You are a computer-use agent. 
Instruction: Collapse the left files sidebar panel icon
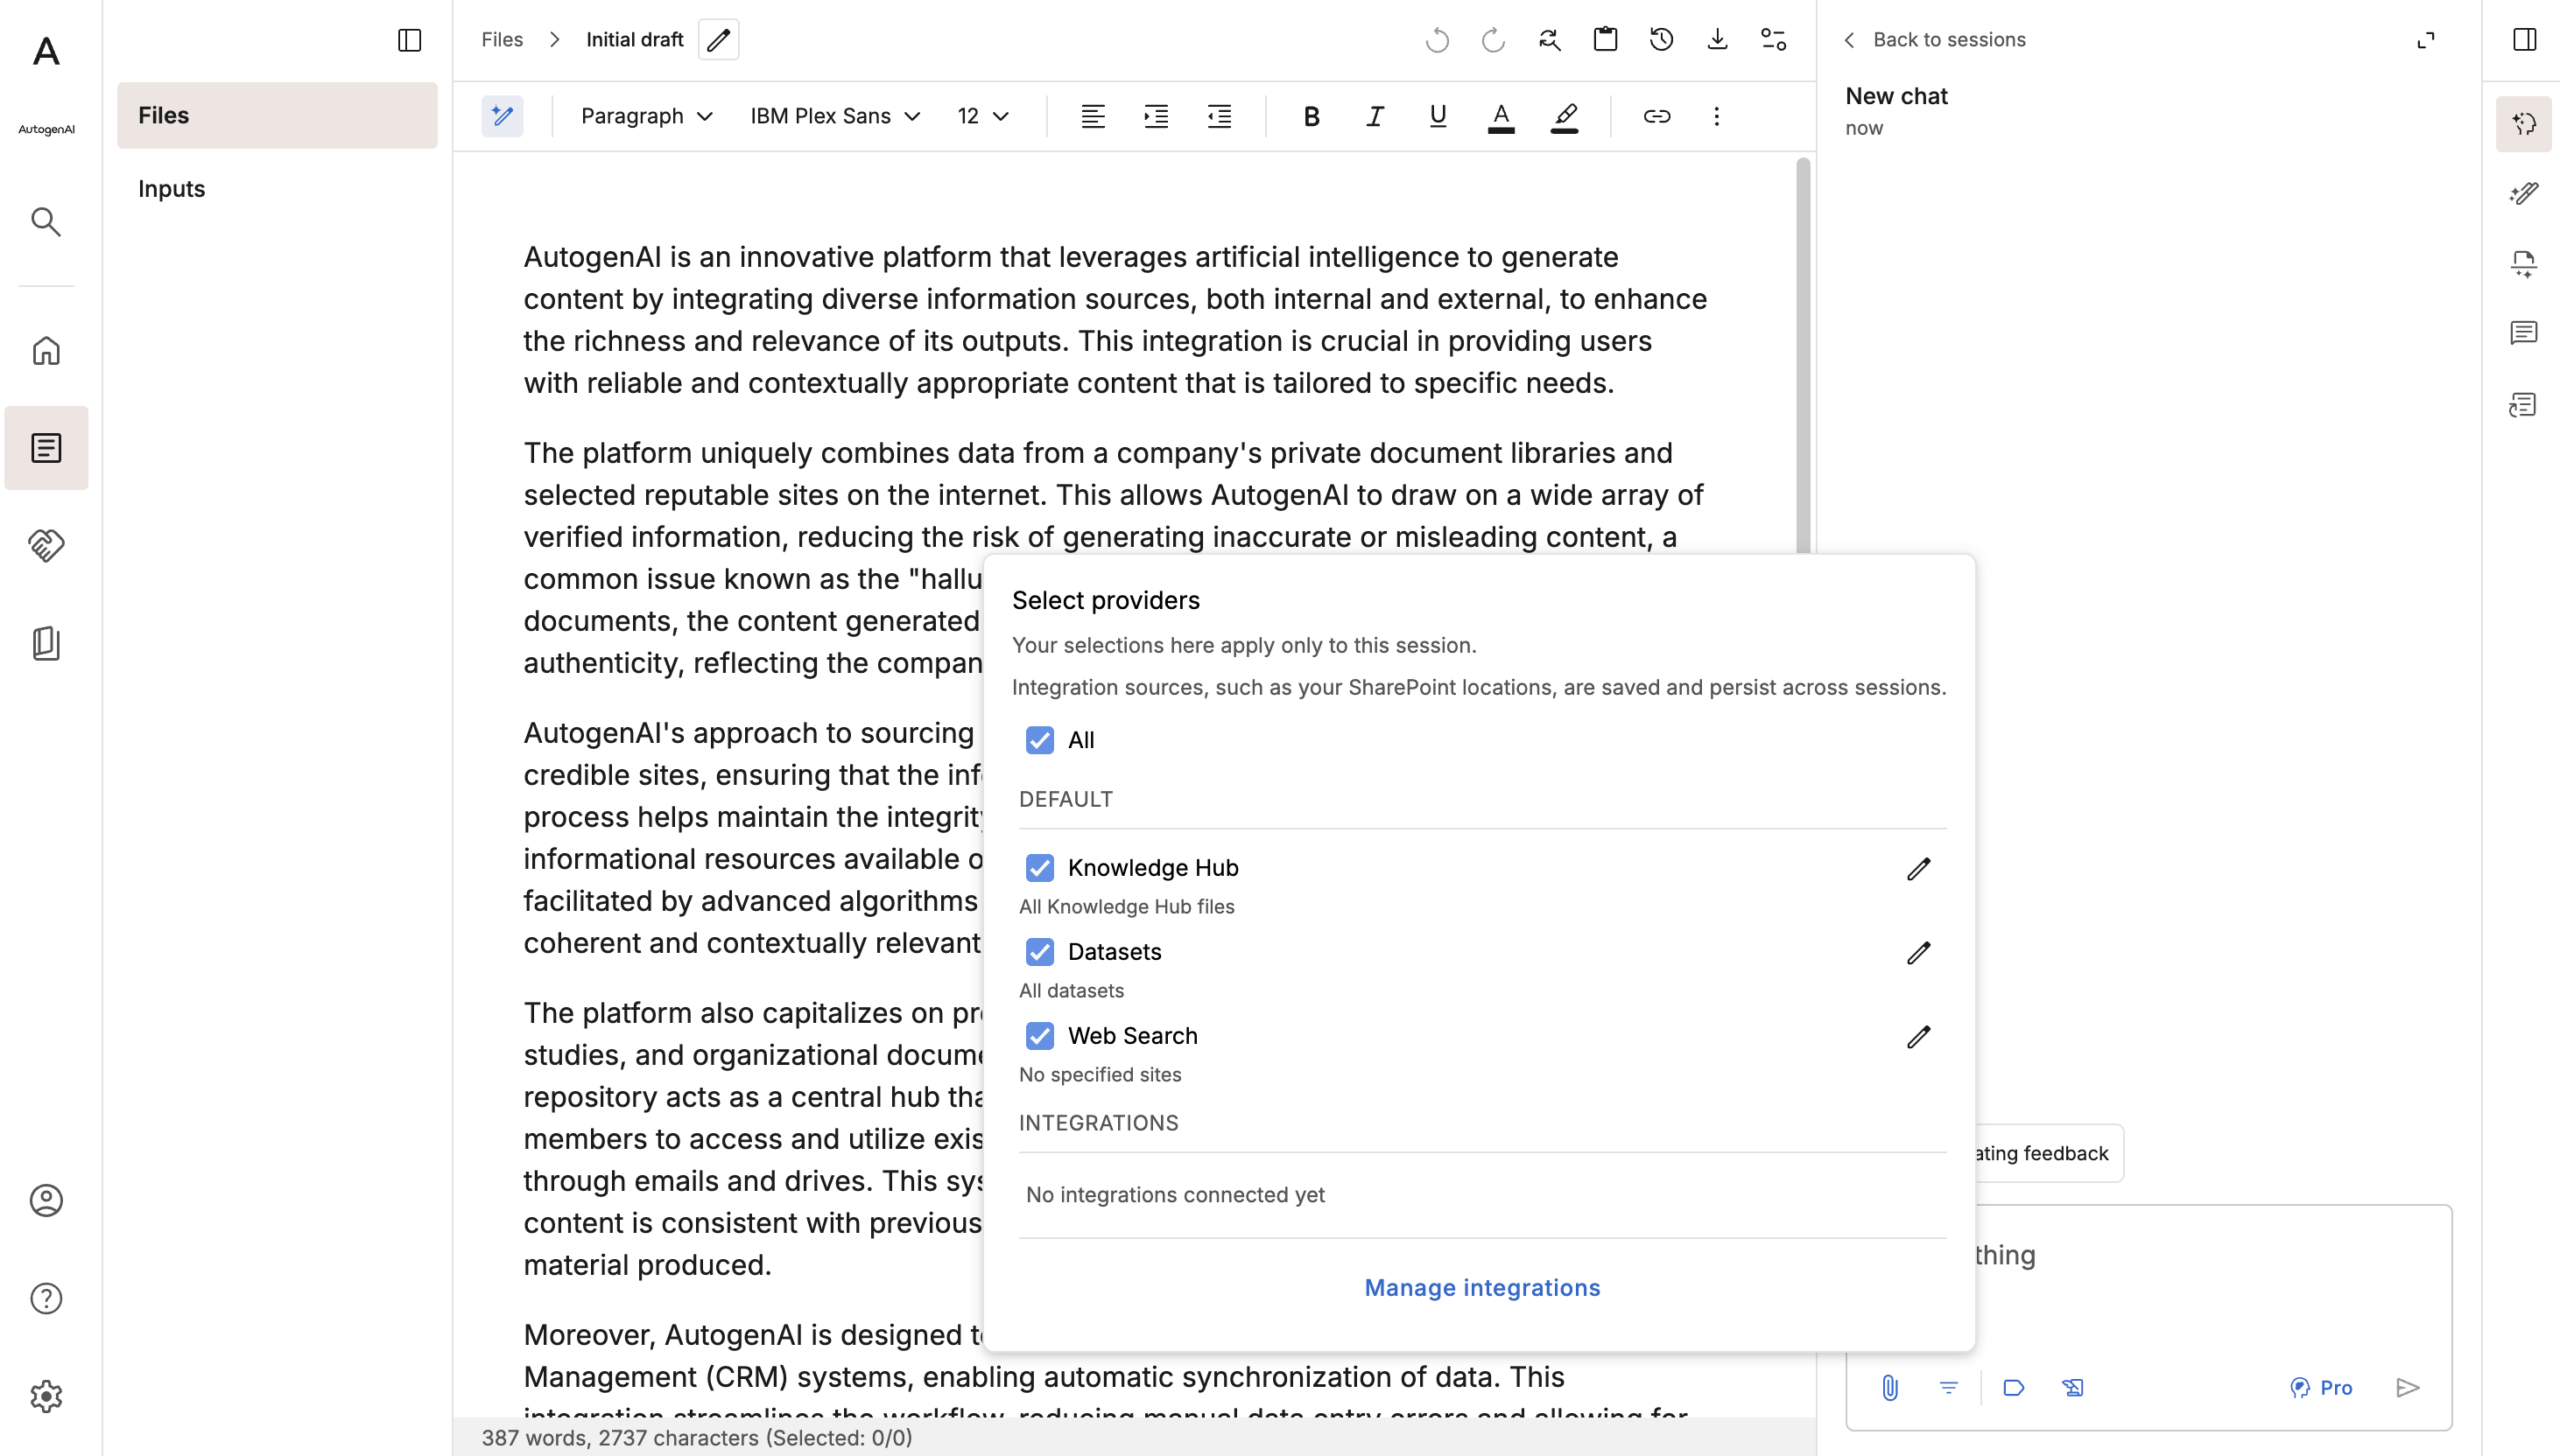pyautogui.click(x=409, y=40)
